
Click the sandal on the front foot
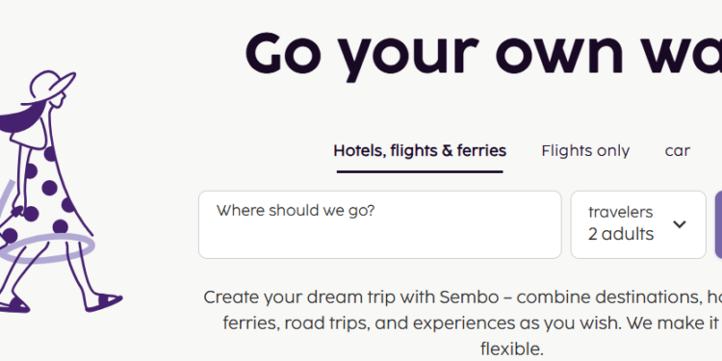pyautogui.click(x=104, y=302)
